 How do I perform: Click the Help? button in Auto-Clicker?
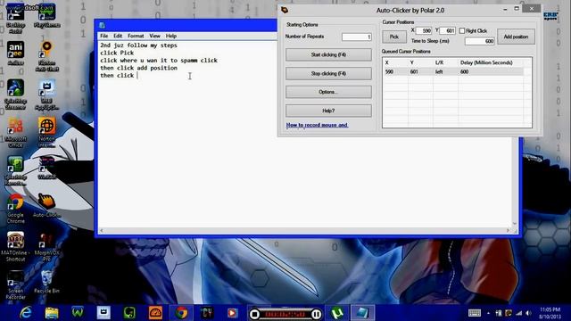(x=328, y=111)
